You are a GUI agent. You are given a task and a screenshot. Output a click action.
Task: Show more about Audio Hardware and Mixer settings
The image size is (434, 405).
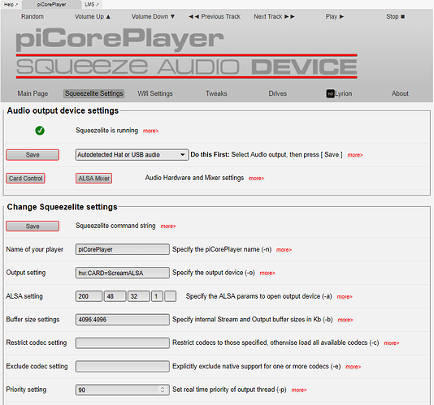[257, 179]
